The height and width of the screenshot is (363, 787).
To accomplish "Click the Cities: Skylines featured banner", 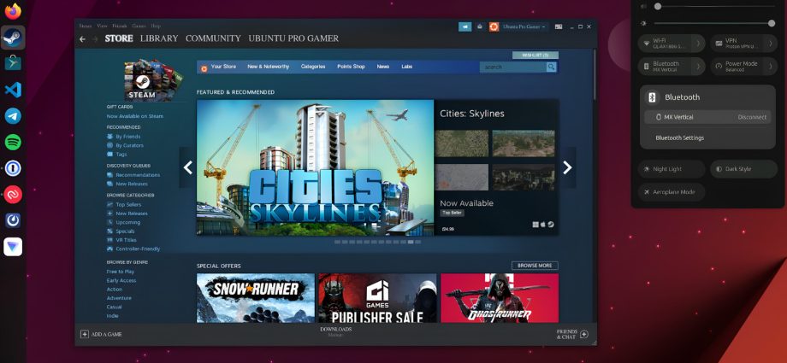I will (315, 167).
